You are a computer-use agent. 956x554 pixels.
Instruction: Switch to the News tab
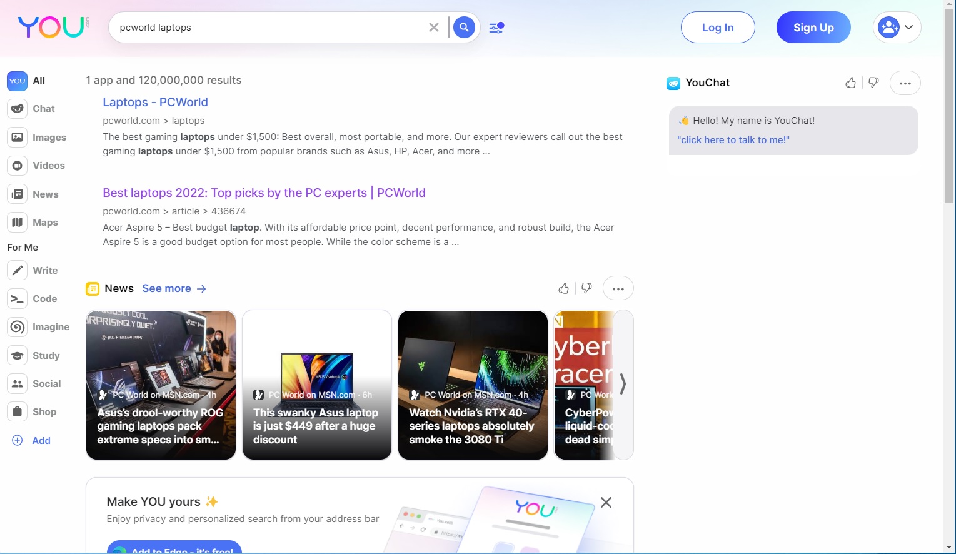(33, 194)
